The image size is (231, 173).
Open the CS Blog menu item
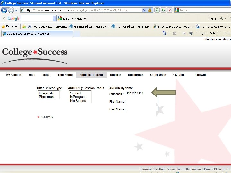tap(178, 75)
